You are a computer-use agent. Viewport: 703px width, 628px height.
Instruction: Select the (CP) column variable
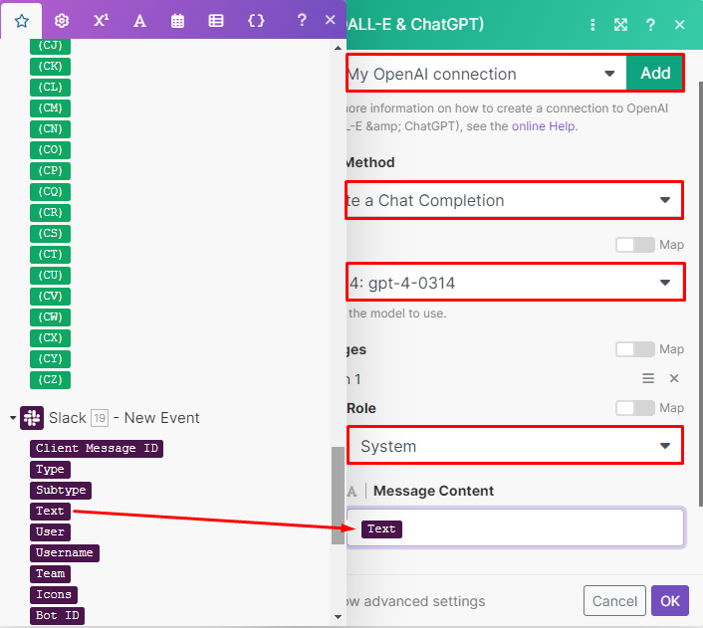tap(50, 171)
